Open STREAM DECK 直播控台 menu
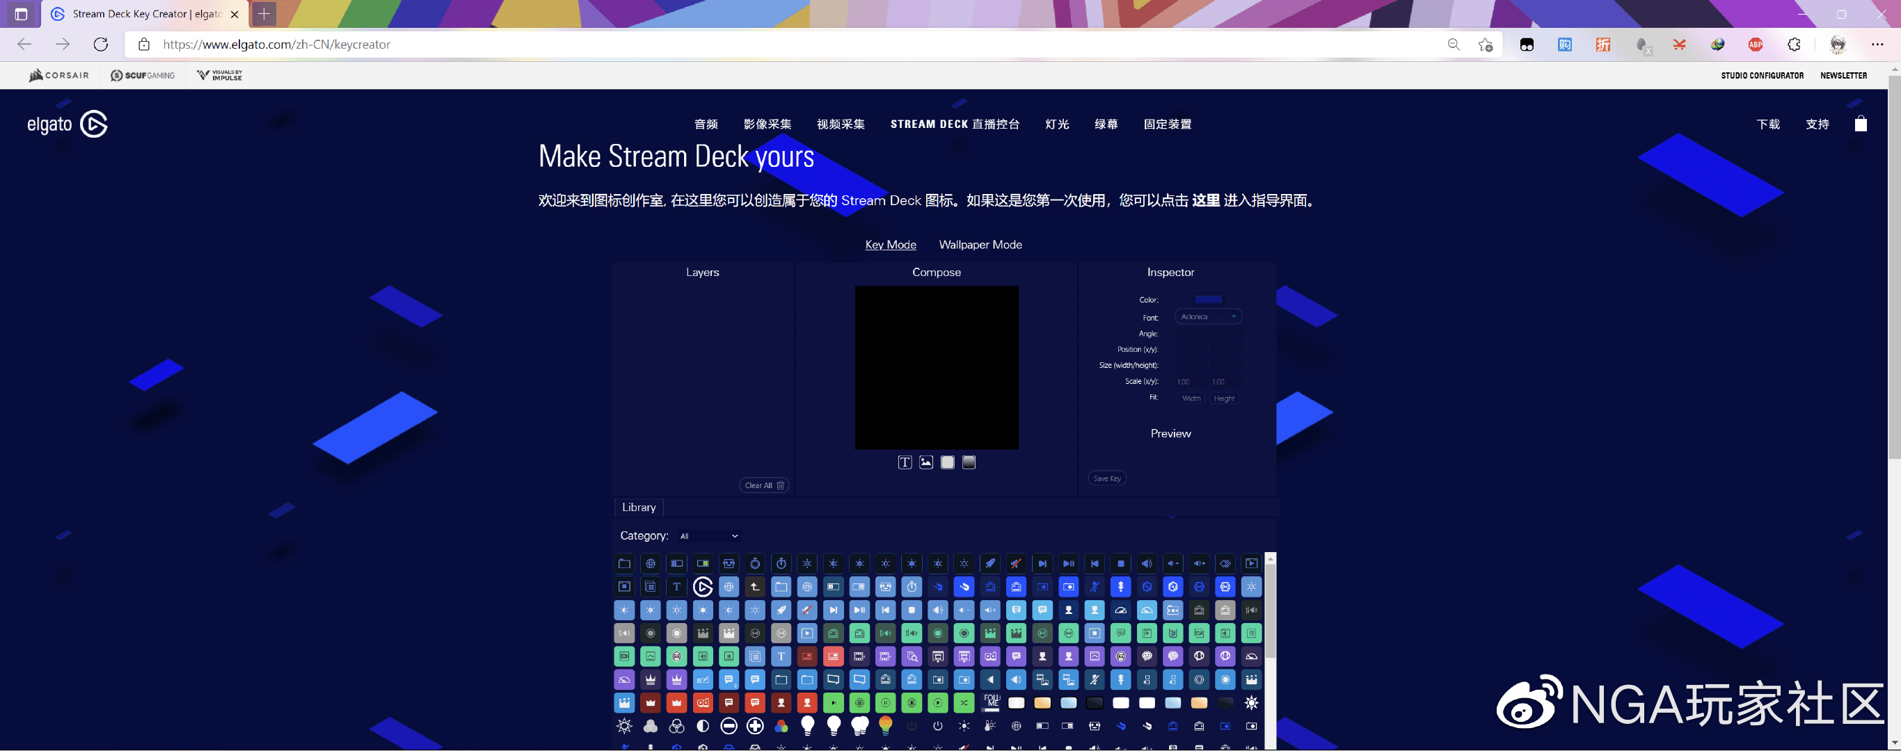 pyautogui.click(x=955, y=124)
